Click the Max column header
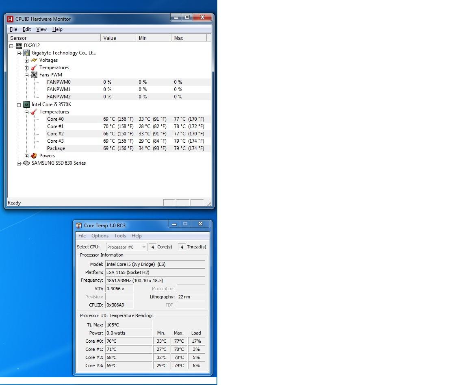The image size is (468, 385). [189, 38]
